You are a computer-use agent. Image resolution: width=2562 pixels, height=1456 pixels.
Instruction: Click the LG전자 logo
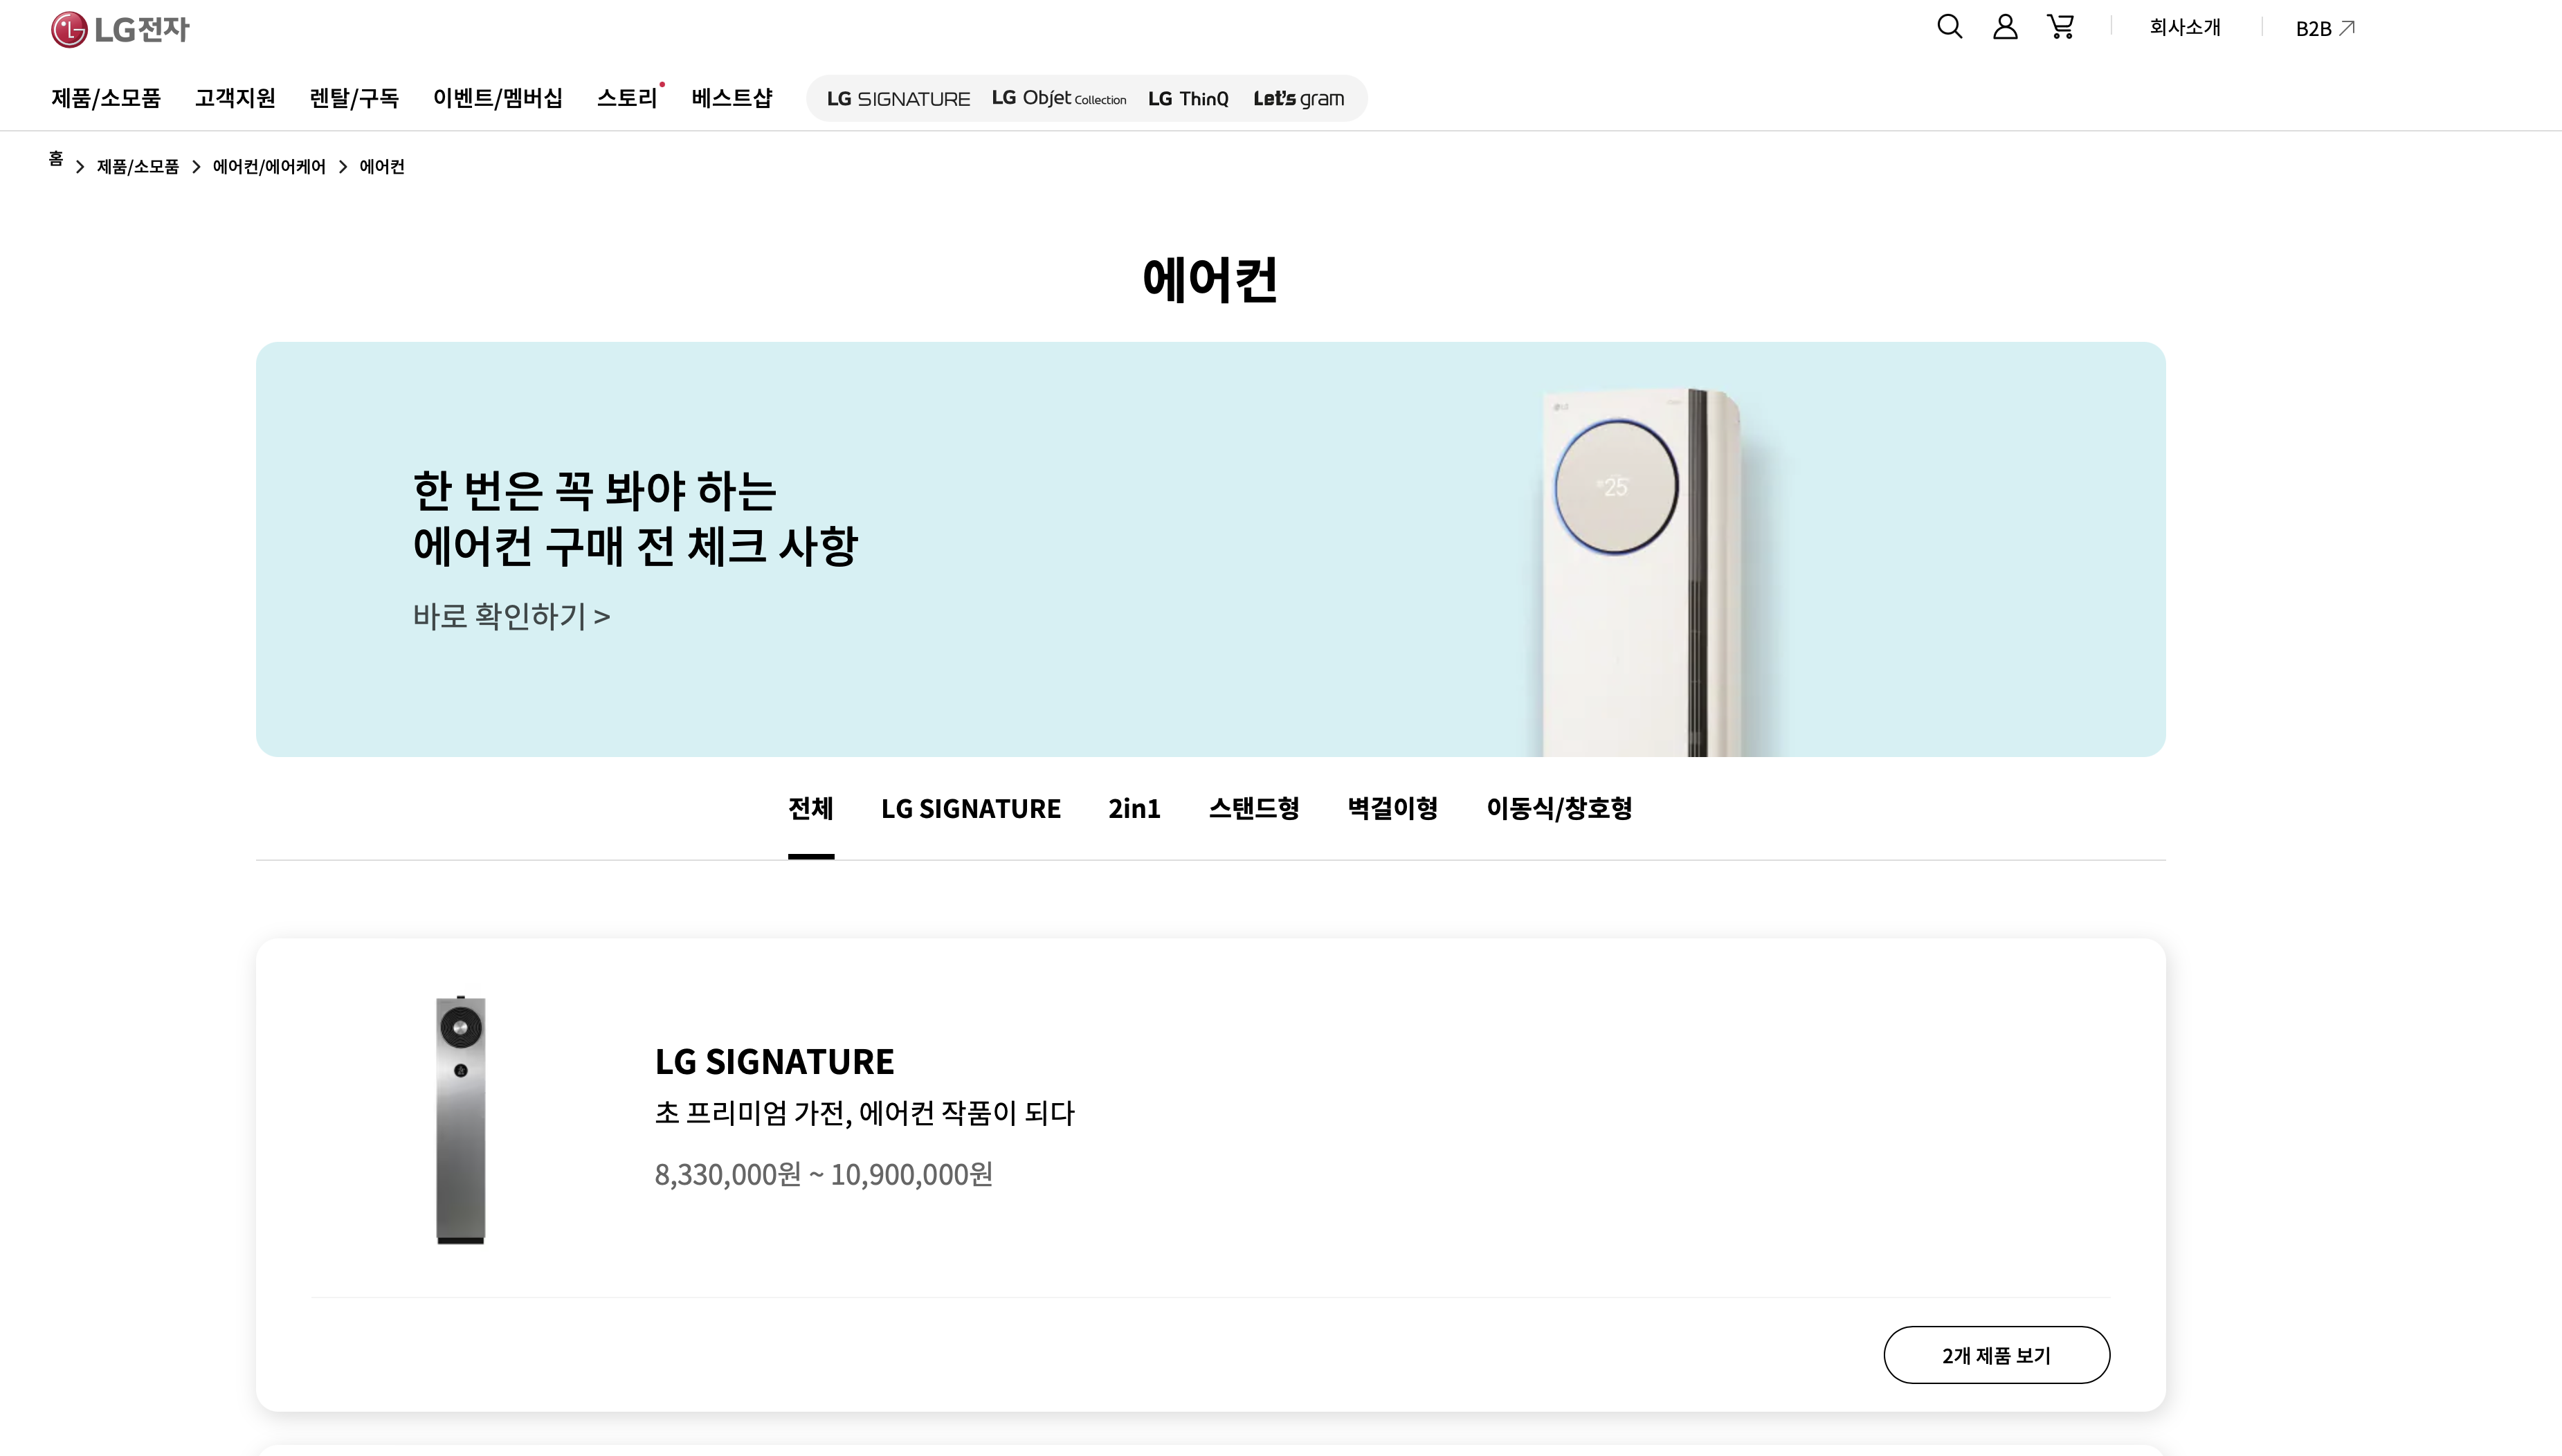(120, 28)
